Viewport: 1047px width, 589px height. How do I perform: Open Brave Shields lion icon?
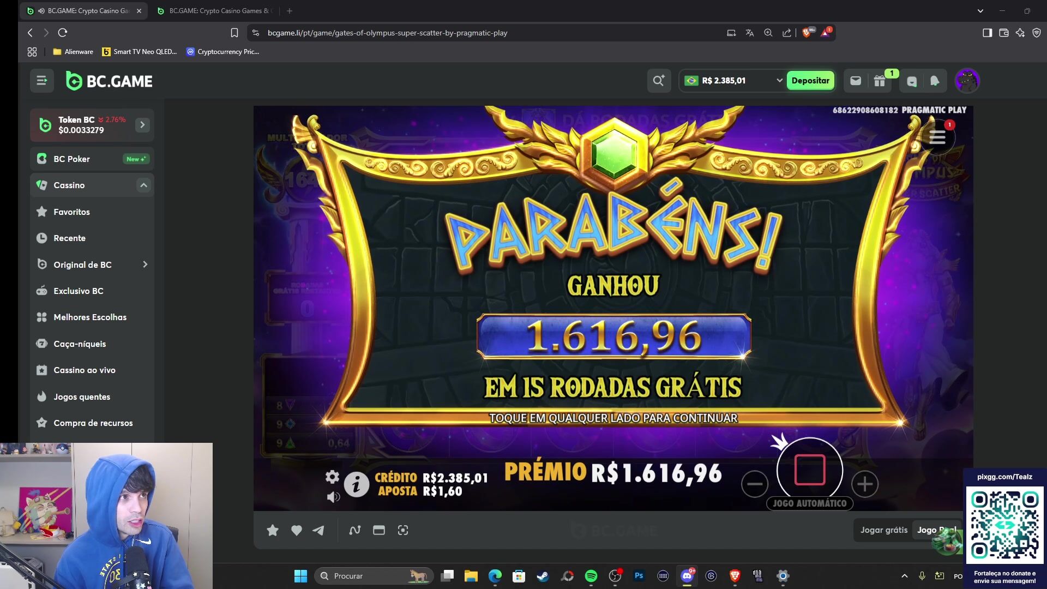pyautogui.click(x=807, y=32)
